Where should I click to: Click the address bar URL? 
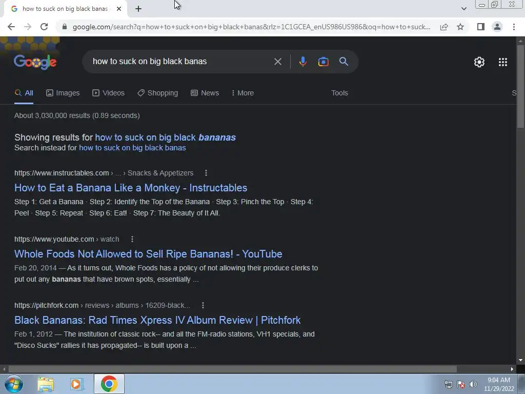251,27
